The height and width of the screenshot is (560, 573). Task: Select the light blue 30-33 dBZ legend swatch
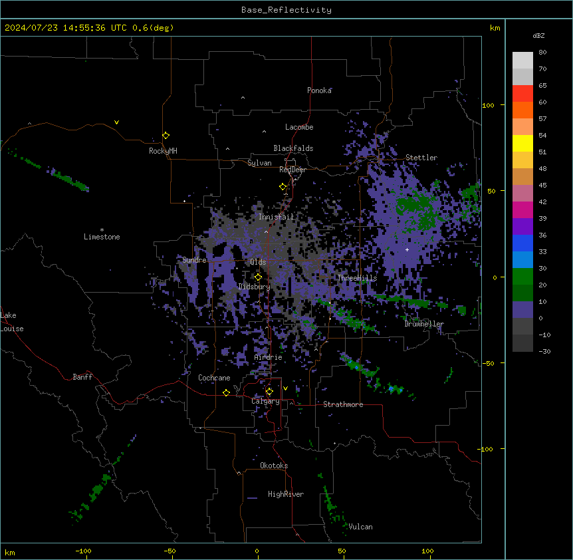(x=522, y=260)
